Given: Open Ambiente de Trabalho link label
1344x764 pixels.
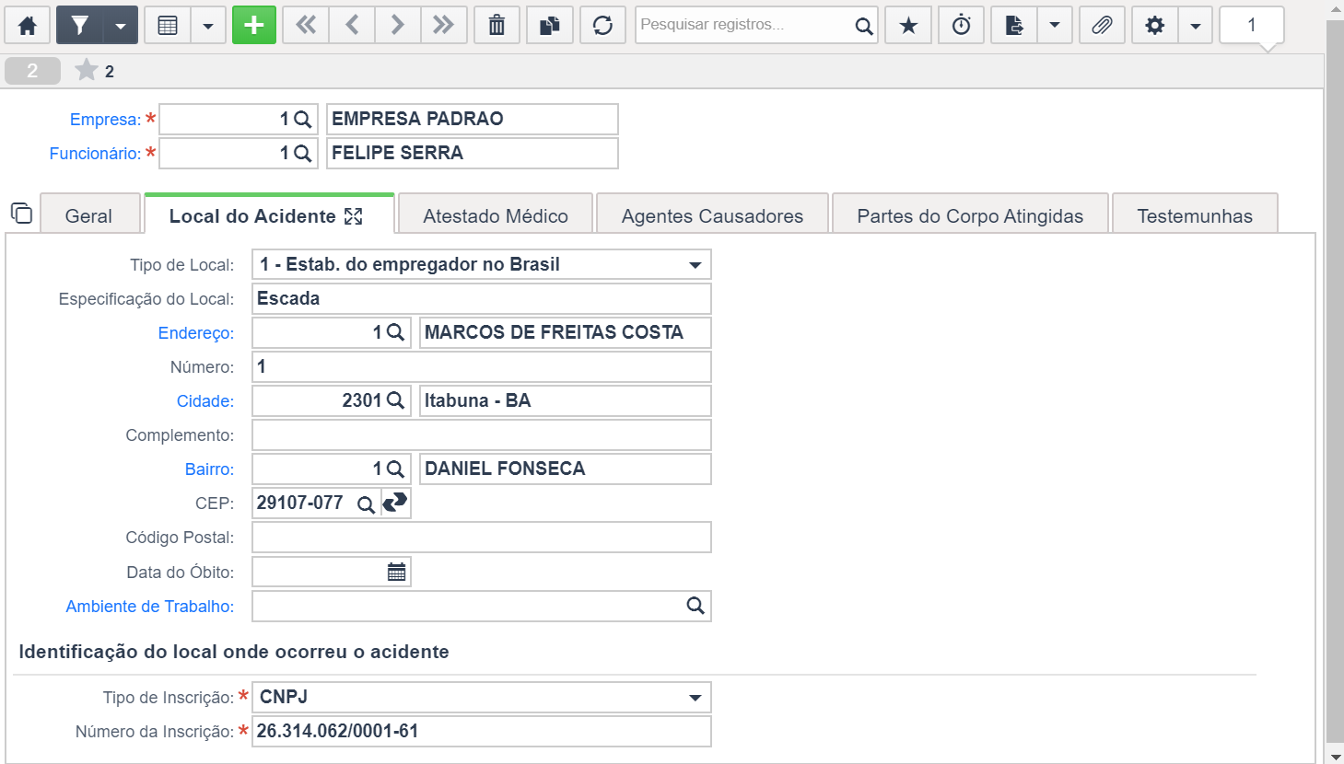Looking at the screenshot, I should point(150,607).
